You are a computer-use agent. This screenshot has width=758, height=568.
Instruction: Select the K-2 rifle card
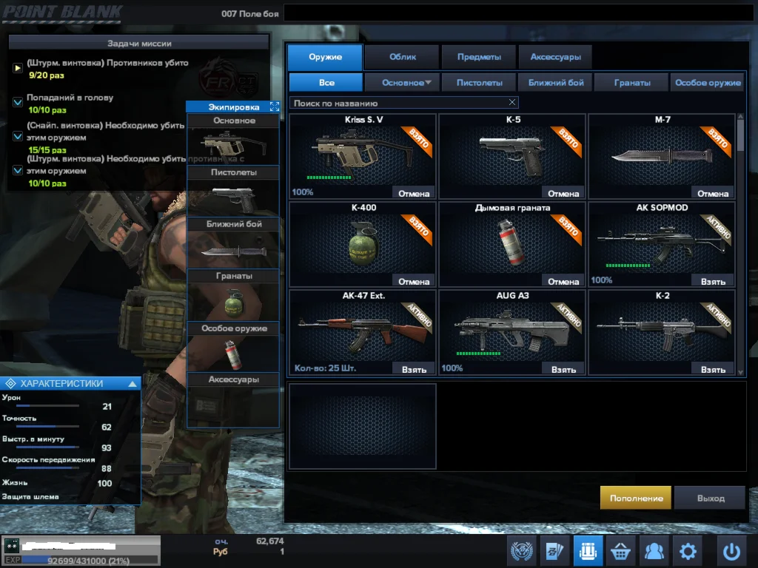click(x=662, y=332)
